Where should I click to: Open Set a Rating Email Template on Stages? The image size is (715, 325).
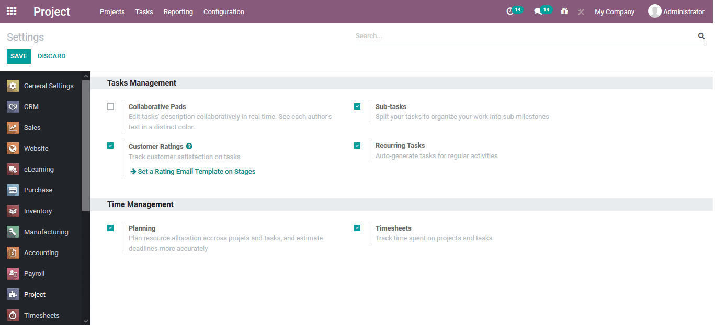[193, 171]
